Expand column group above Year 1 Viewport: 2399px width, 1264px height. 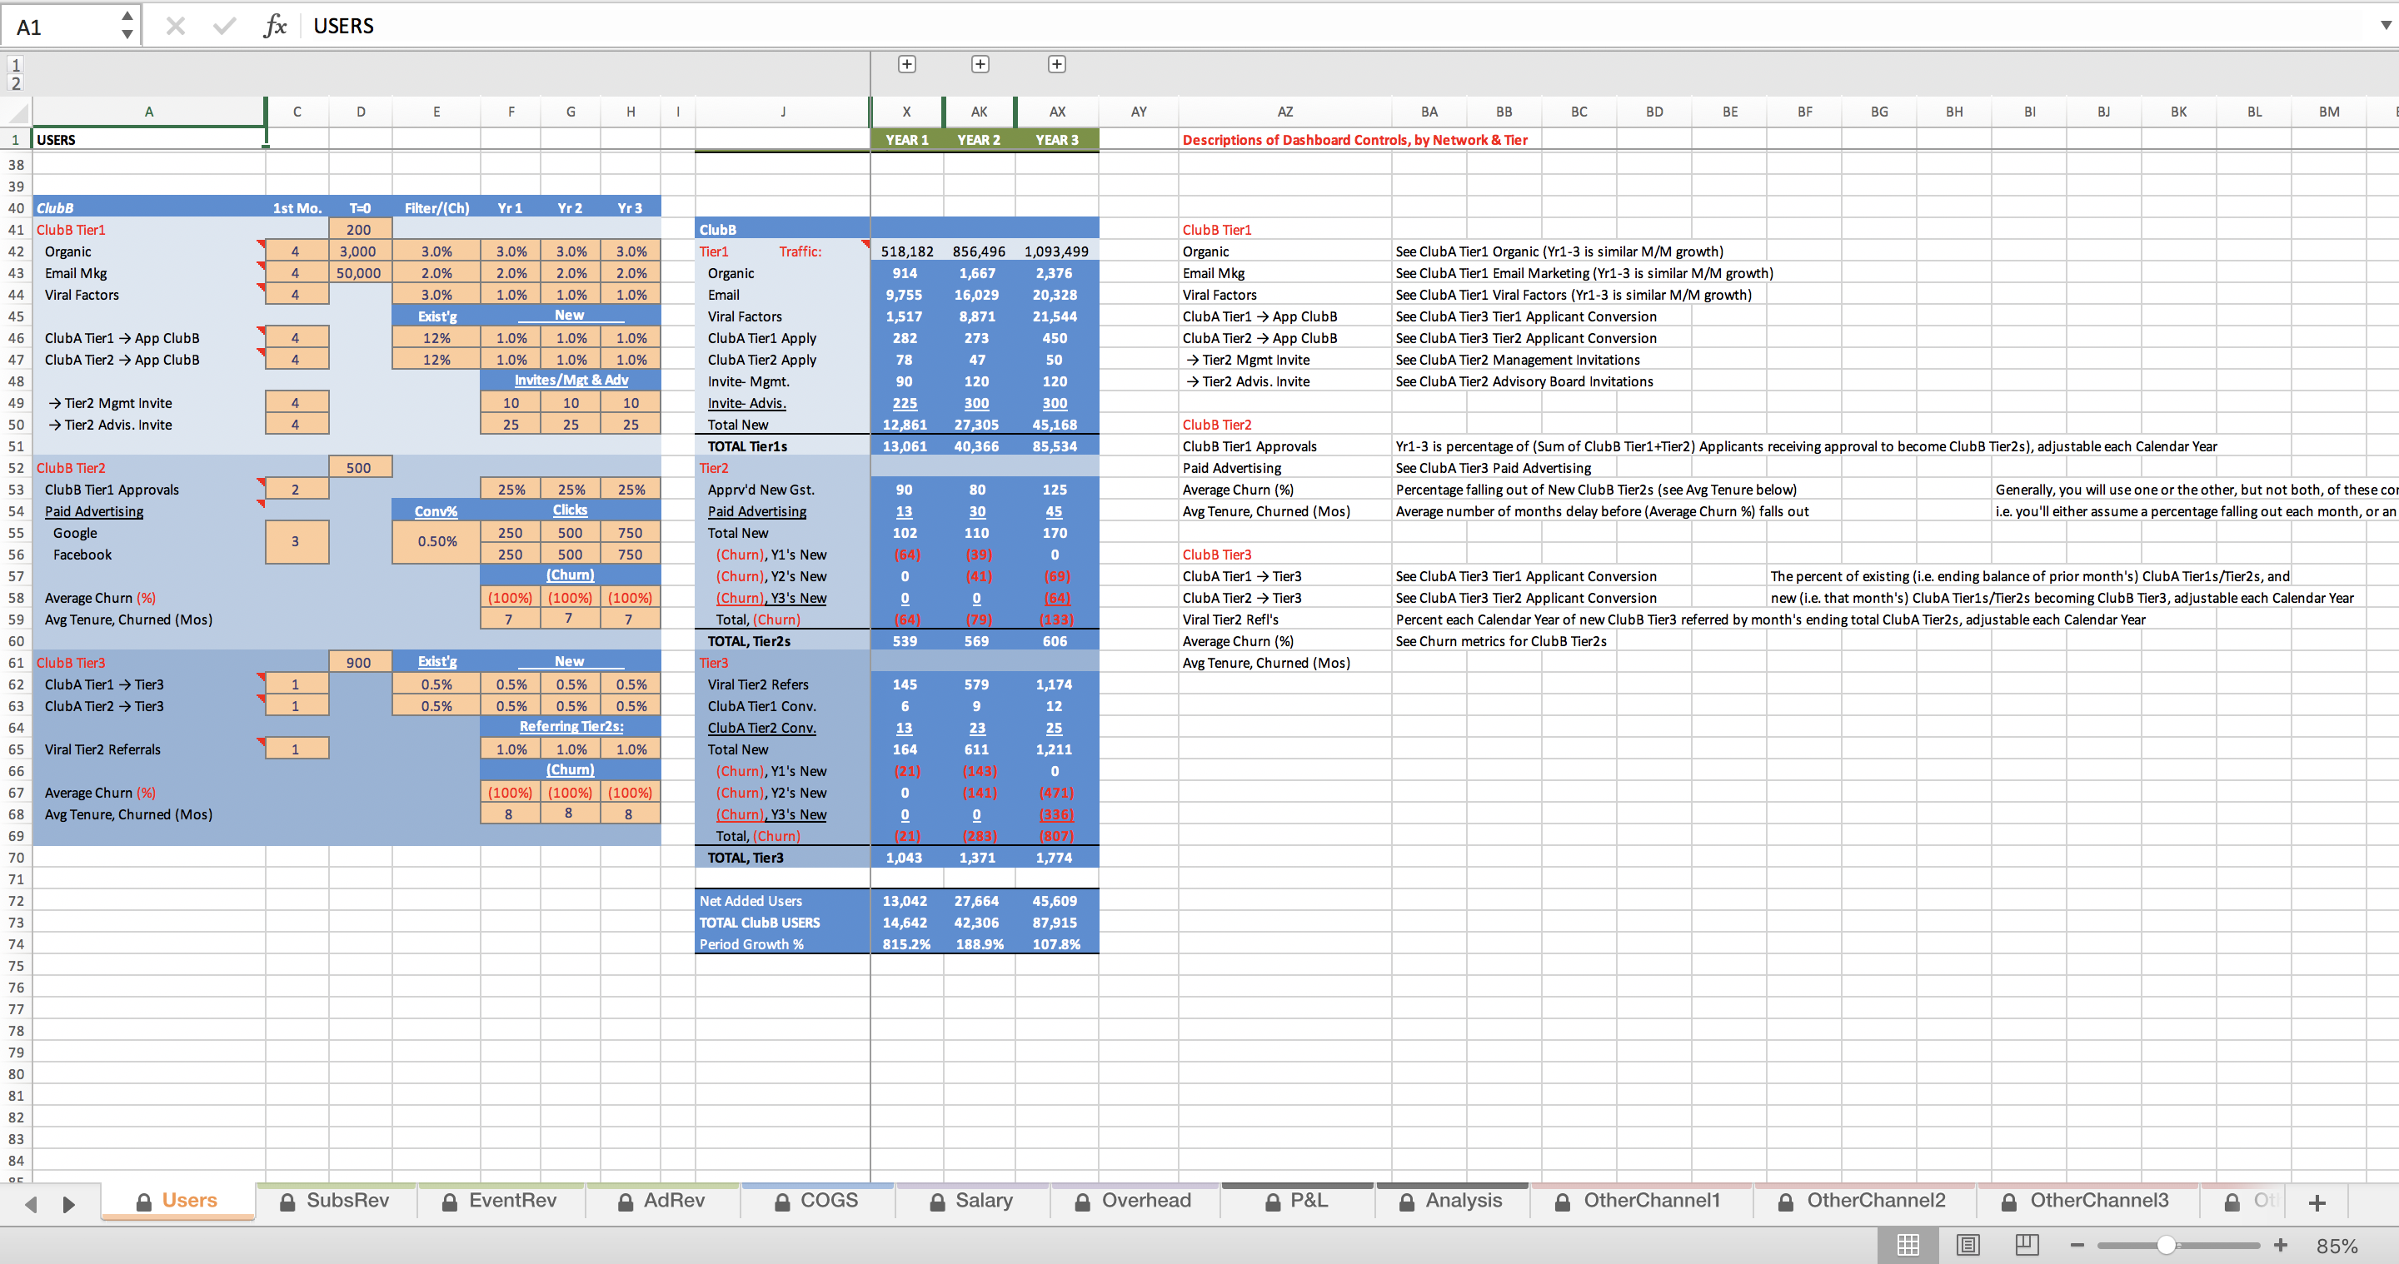(906, 64)
